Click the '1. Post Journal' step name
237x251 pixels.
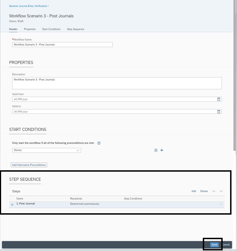pos(26,204)
